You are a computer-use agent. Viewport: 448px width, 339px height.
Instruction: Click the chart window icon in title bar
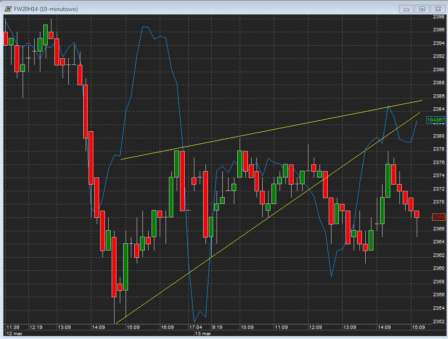pos(8,9)
